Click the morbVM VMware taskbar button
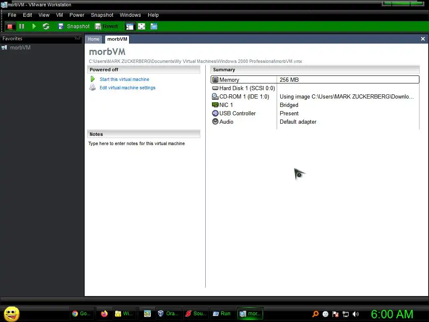The image size is (429, 322). 250,314
